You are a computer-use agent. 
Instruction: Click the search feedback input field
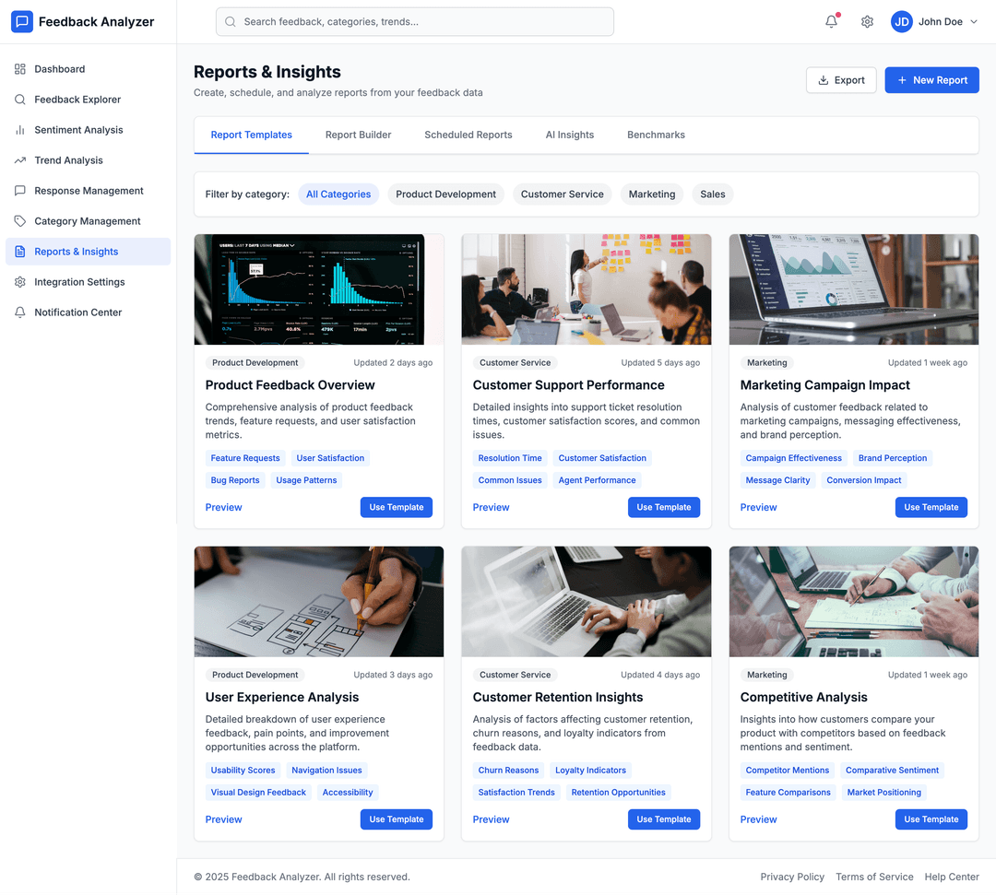tap(415, 22)
